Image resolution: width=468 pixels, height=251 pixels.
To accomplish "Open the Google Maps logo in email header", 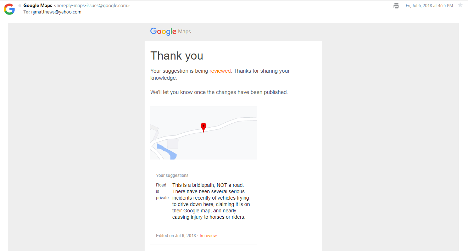I will (171, 32).
